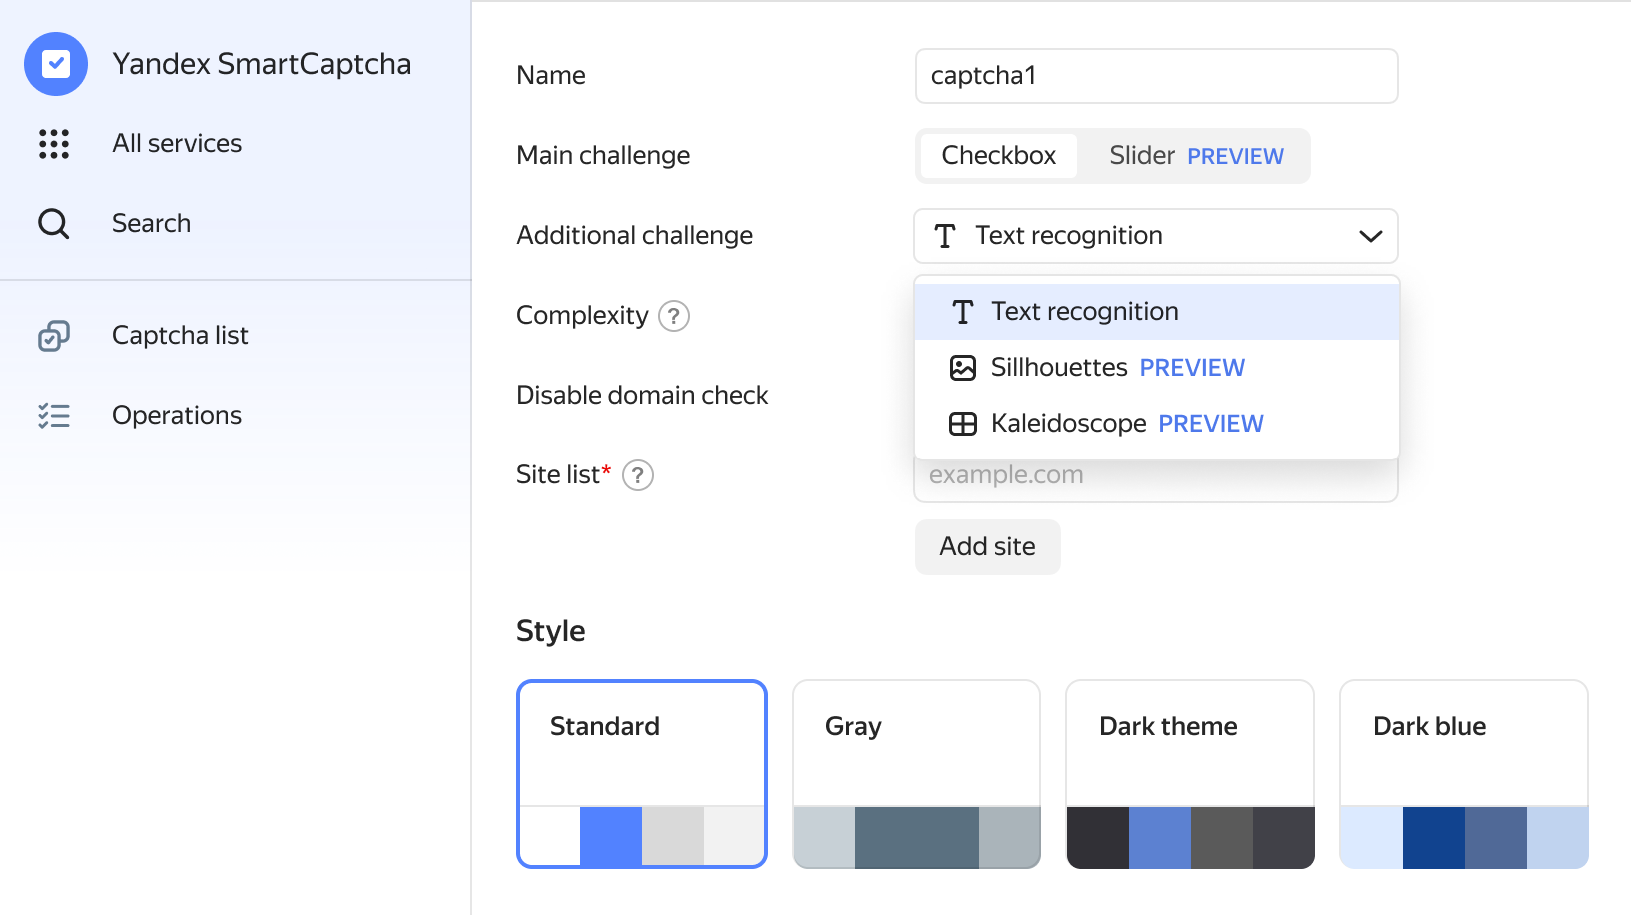Click the Yandex SmartCaptcha title
Image resolution: width=1631 pixels, height=915 pixels.
pos(262,64)
